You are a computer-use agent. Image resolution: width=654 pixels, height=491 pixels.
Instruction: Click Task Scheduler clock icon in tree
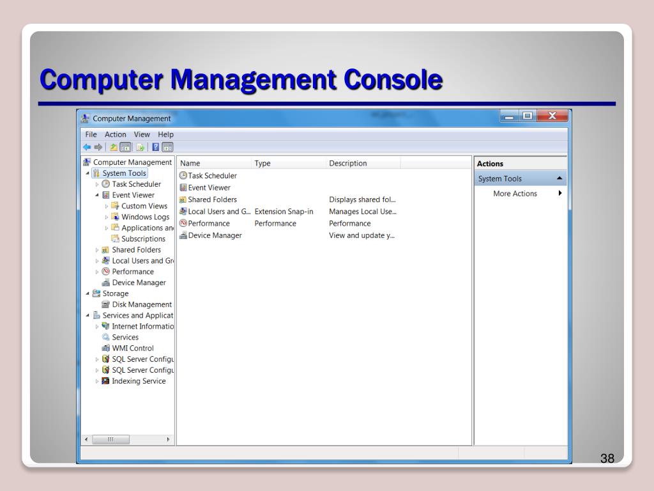pyautogui.click(x=105, y=183)
